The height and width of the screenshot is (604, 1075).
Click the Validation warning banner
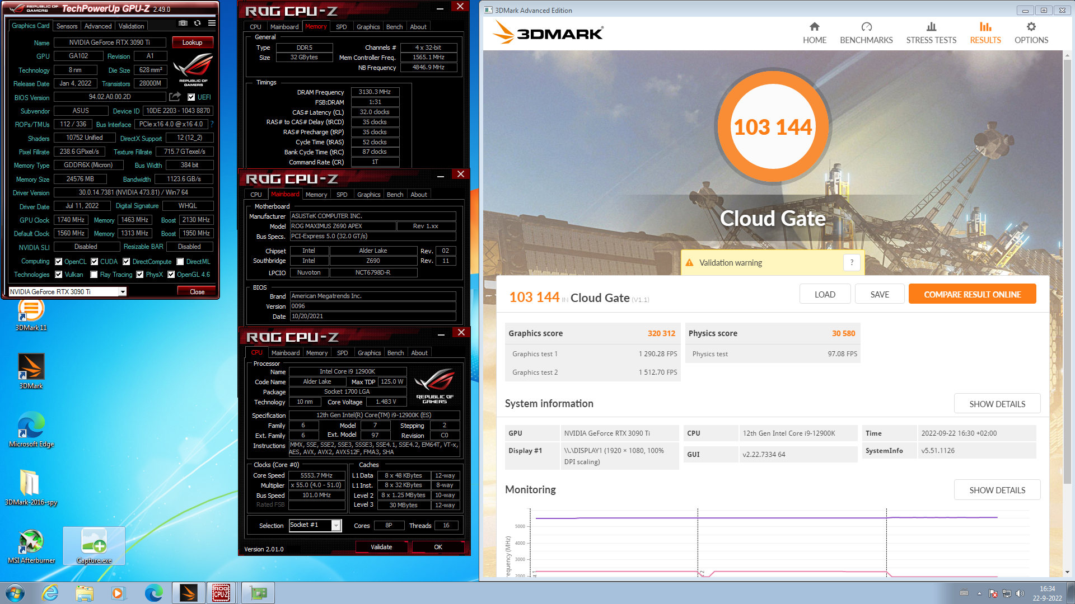pyautogui.click(x=773, y=262)
